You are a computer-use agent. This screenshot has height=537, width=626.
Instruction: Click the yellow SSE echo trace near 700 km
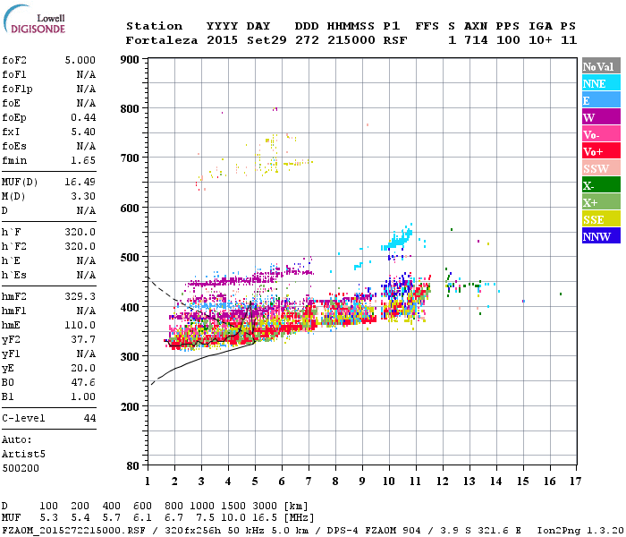(x=298, y=163)
